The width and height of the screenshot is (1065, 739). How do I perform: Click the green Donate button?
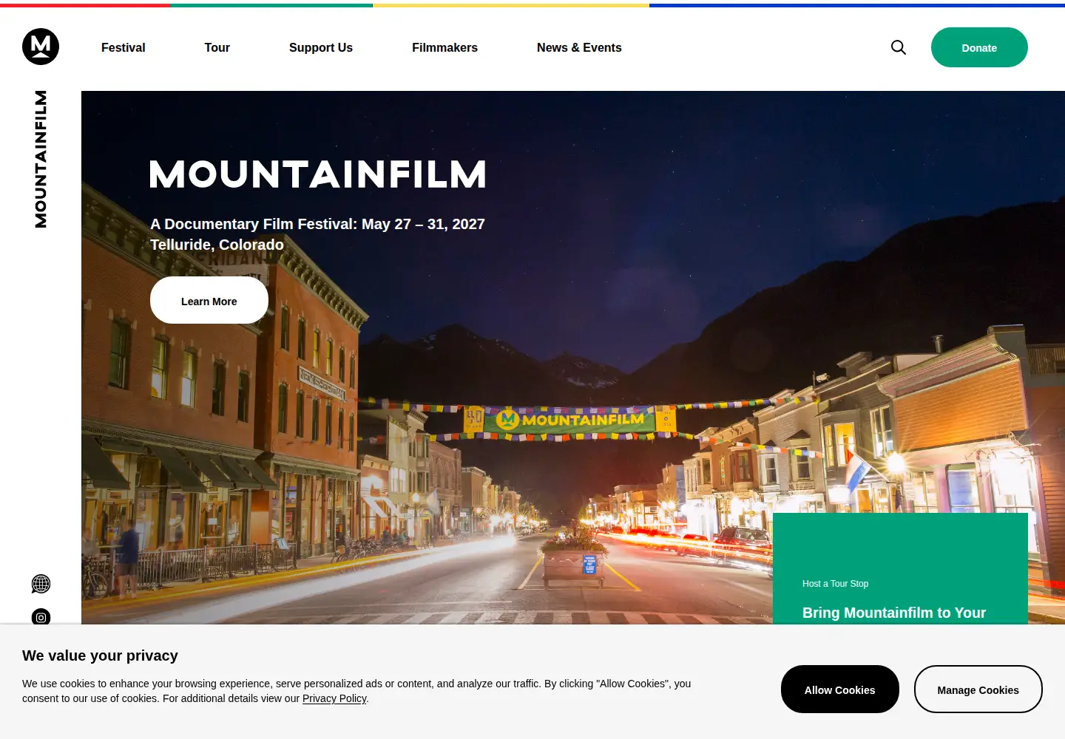pyautogui.click(x=979, y=47)
